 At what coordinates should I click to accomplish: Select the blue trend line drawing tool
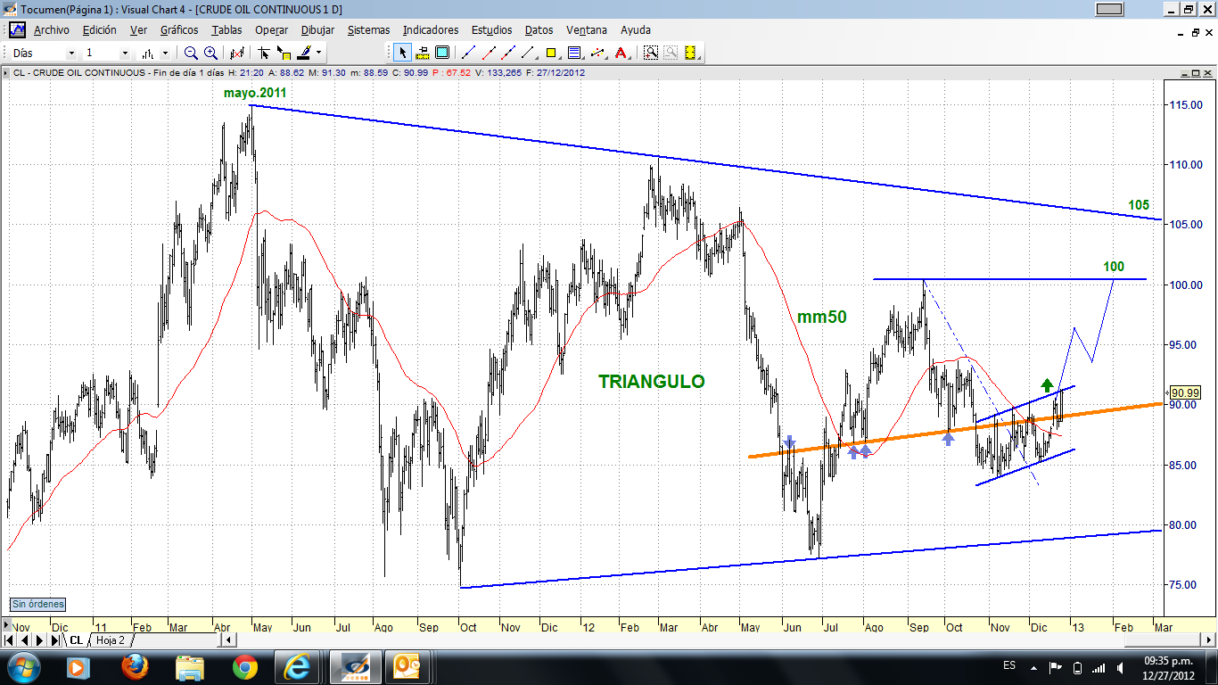(469, 53)
